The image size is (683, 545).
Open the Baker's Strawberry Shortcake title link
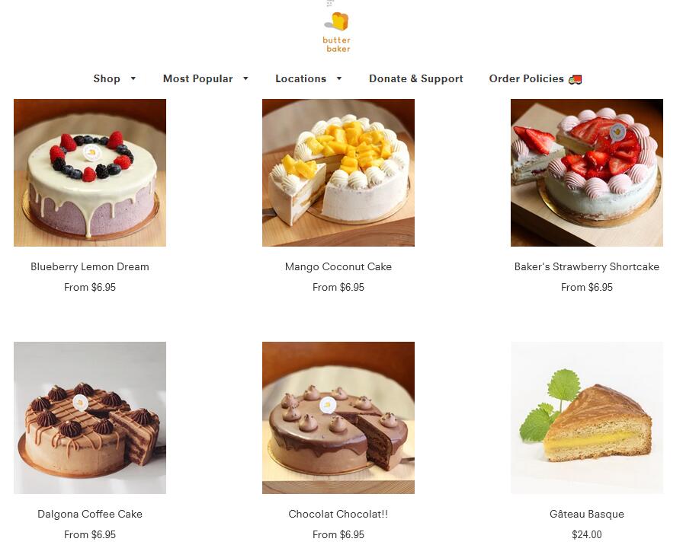click(x=587, y=266)
